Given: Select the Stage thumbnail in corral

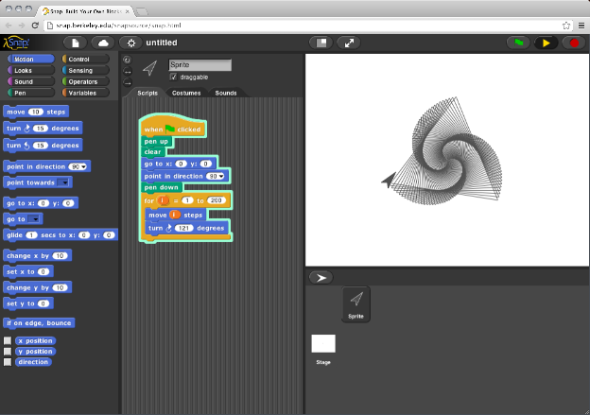Looking at the screenshot, I should coord(323,344).
